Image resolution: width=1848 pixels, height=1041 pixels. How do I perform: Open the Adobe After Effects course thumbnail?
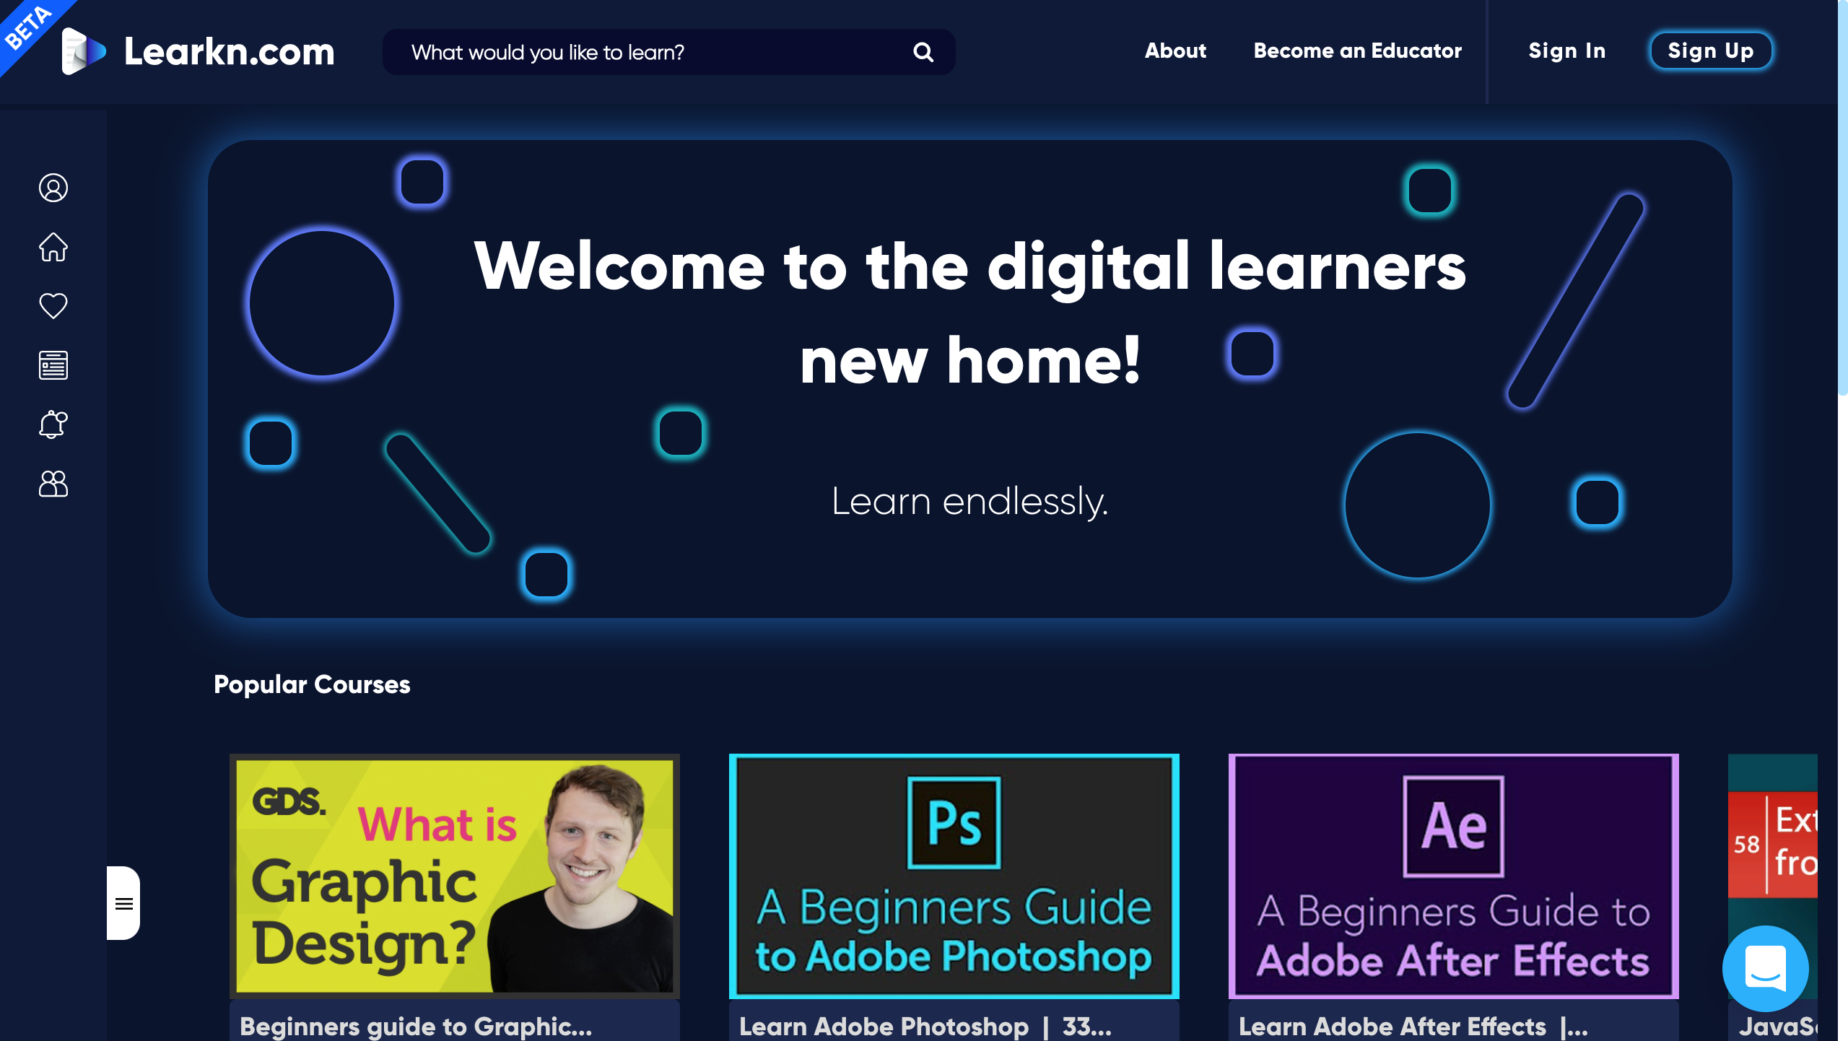coord(1454,876)
